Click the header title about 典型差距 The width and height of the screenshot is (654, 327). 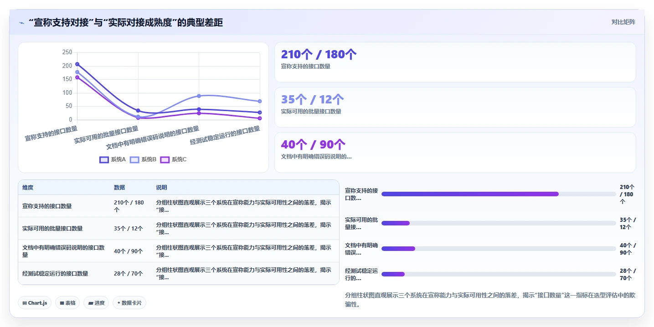click(125, 22)
